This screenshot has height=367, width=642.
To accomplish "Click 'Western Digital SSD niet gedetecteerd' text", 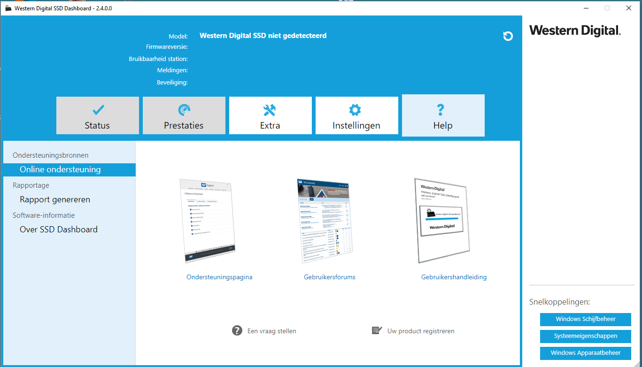I will coord(263,36).
